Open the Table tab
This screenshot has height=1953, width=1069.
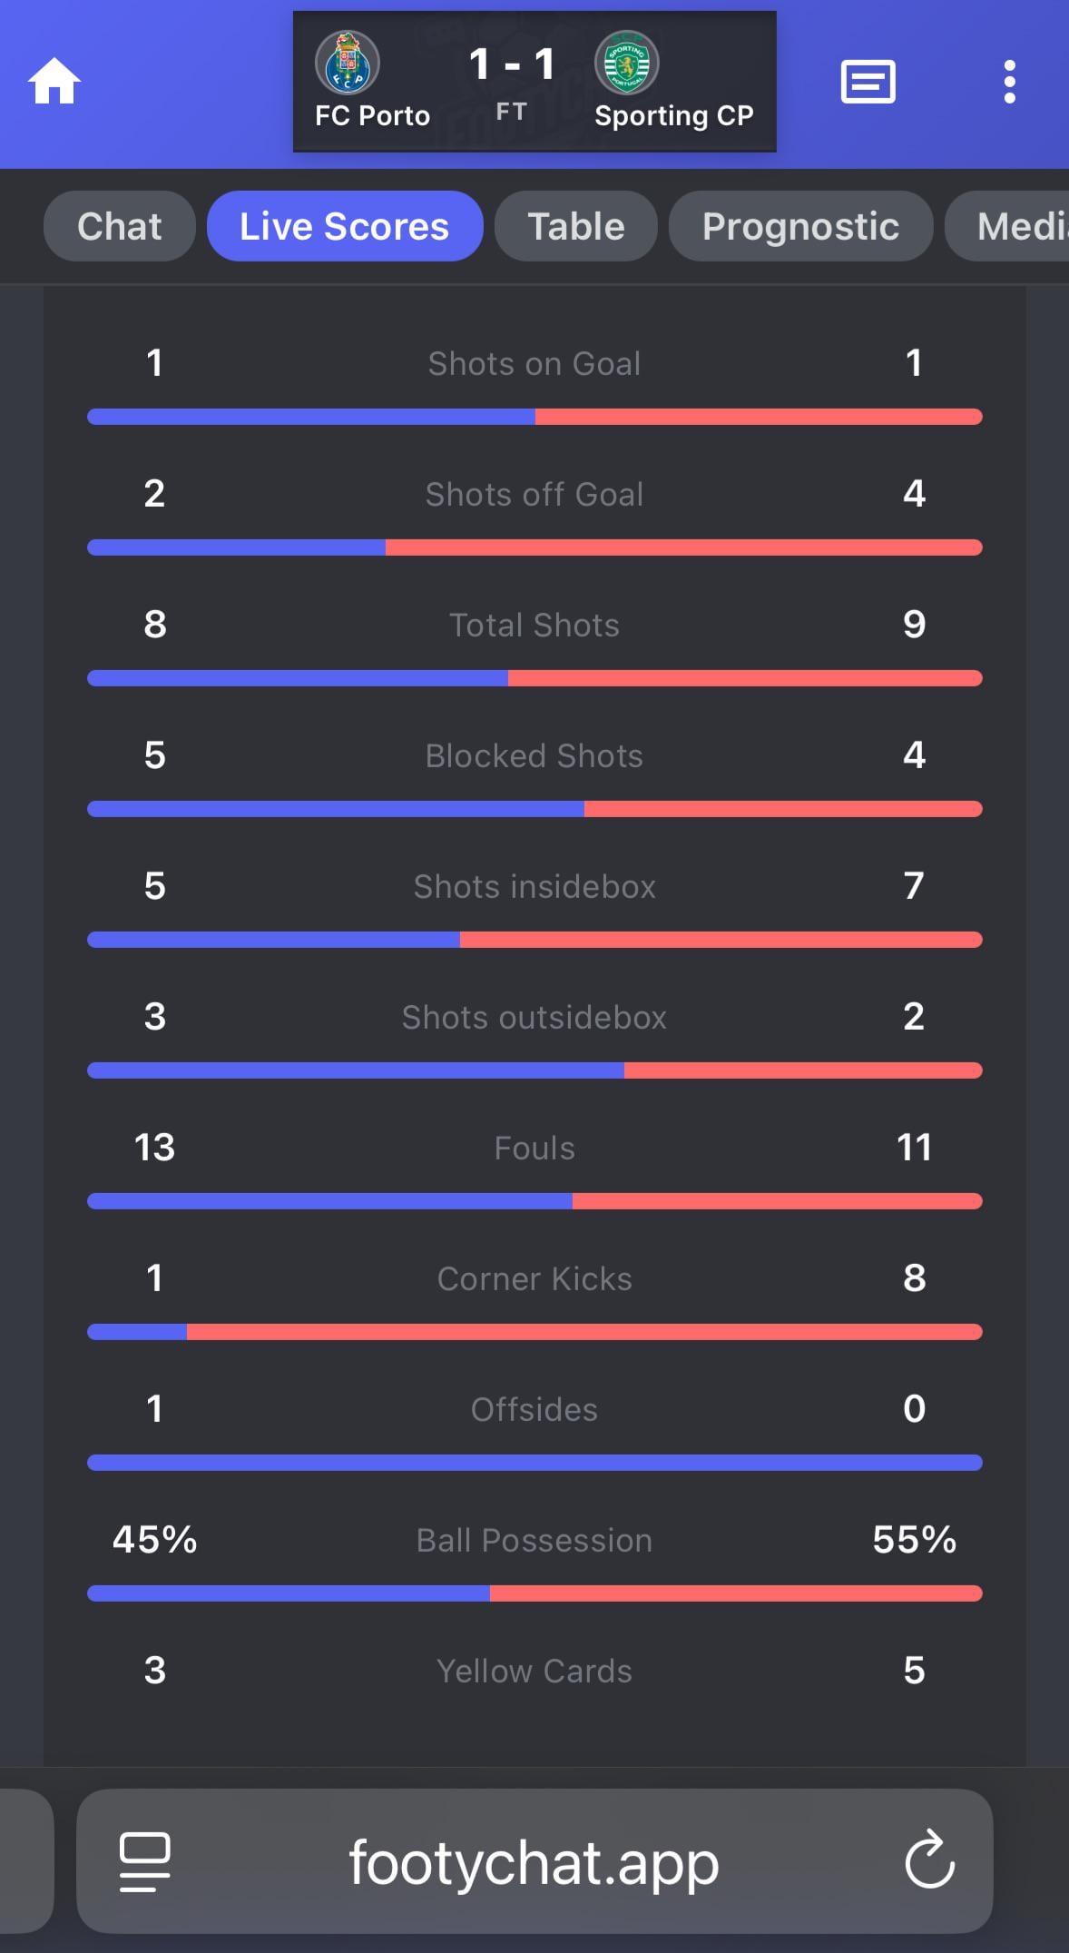click(x=576, y=226)
